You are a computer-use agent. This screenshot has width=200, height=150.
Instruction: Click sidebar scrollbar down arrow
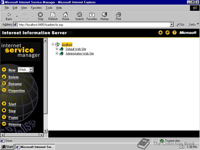click(x=45, y=131)
